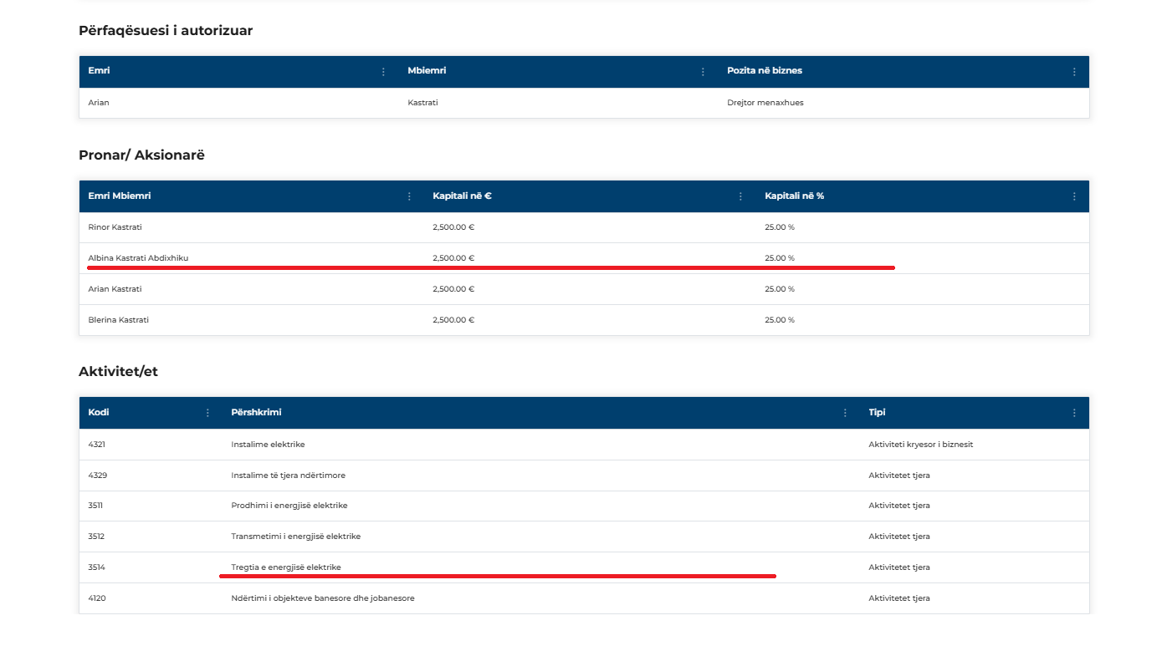The image size is (1162, 646).
Task: Open the Kapitali në % column menu
Action: coord(1074,196)
